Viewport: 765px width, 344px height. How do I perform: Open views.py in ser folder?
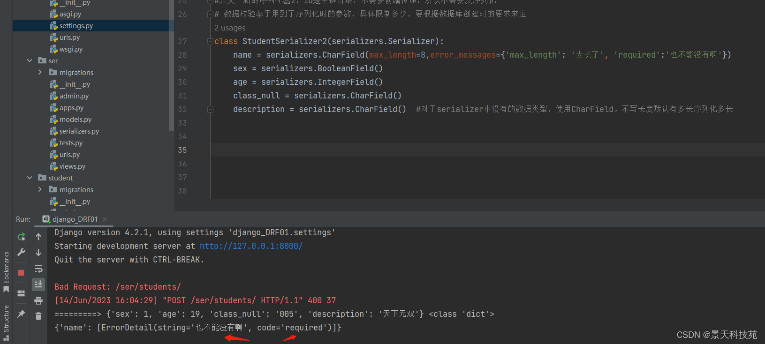72,166
